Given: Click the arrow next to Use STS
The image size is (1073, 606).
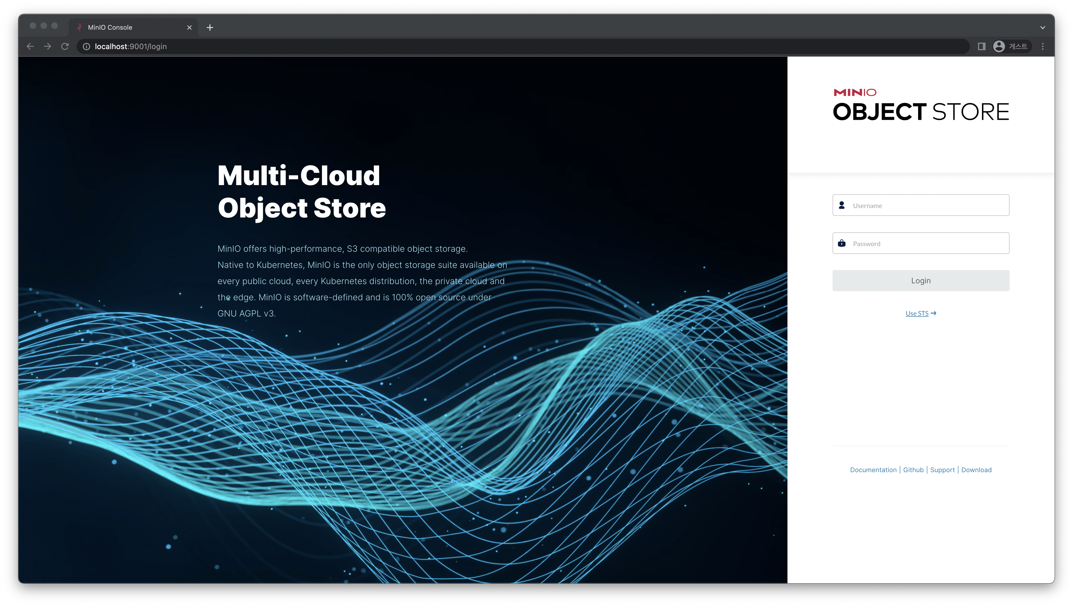Looking at the screenshot, I should (x=933, y=313).
